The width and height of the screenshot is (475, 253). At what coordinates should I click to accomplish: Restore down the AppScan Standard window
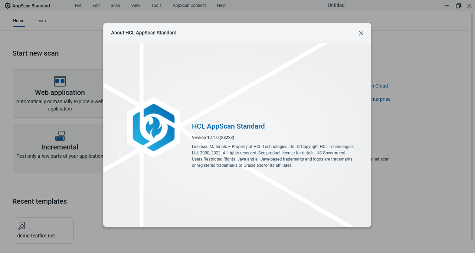click(x=458, y=6)
